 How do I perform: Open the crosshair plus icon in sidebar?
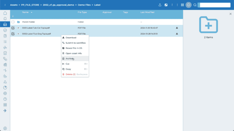click(x=5, y=70)
